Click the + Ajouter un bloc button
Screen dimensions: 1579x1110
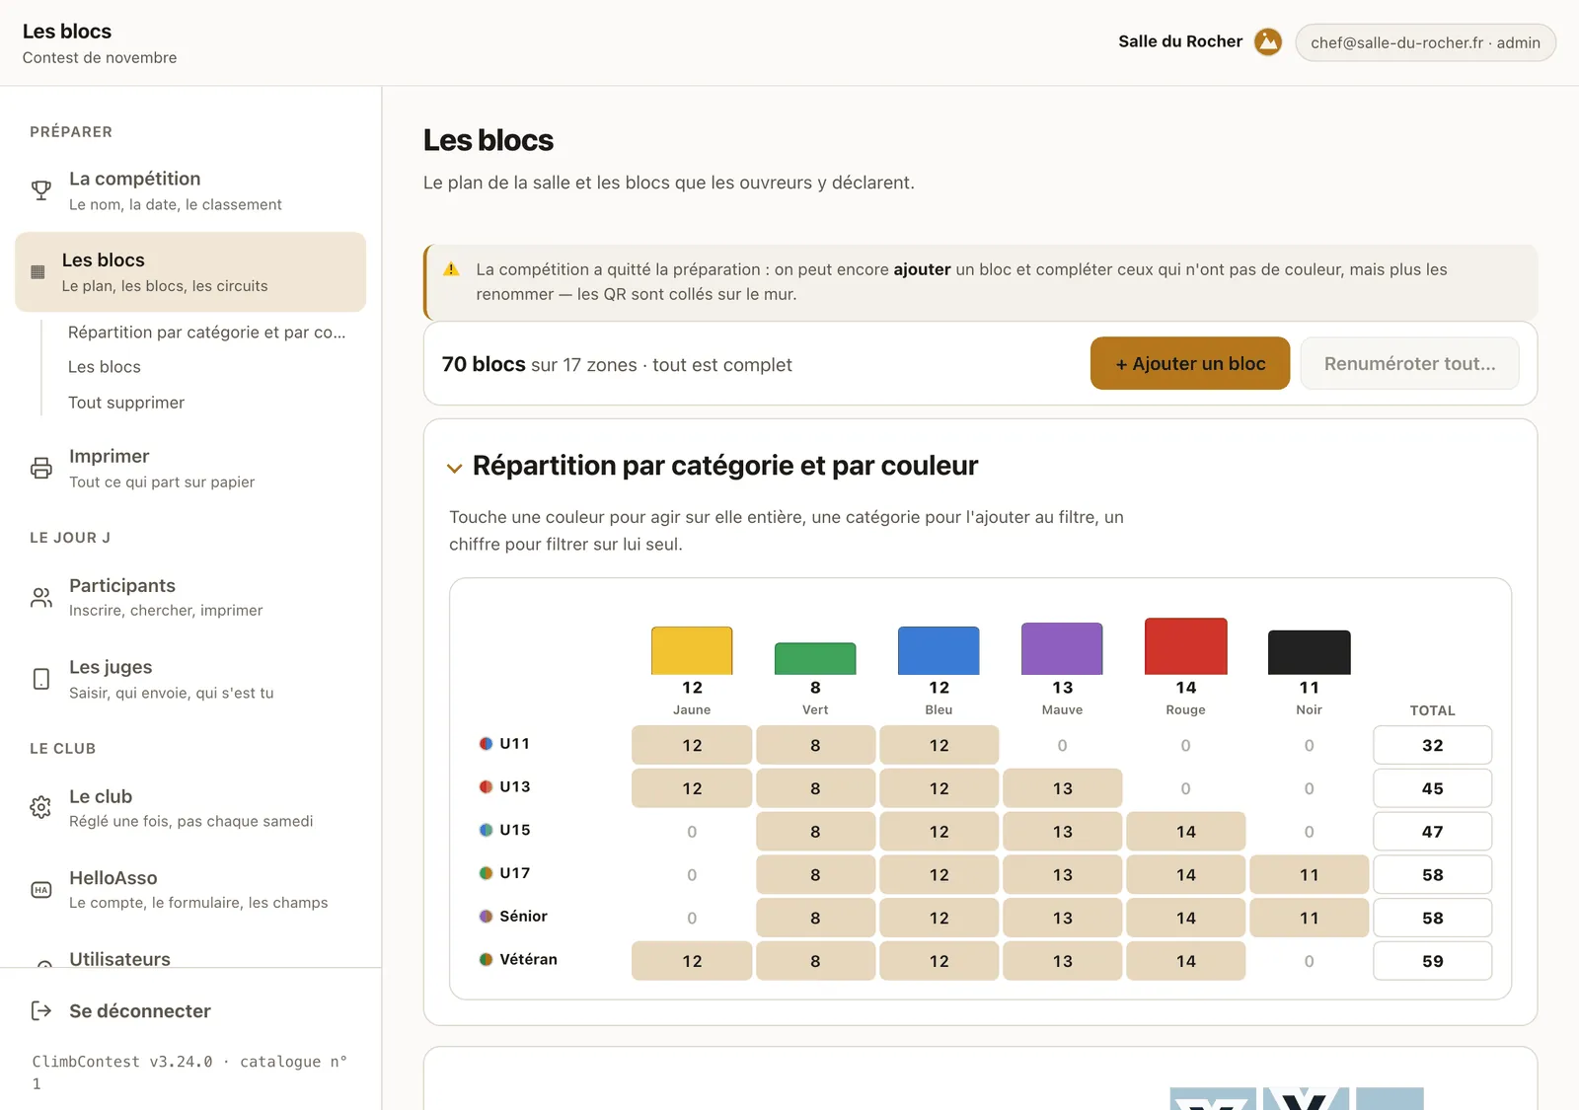(1190, 363)
